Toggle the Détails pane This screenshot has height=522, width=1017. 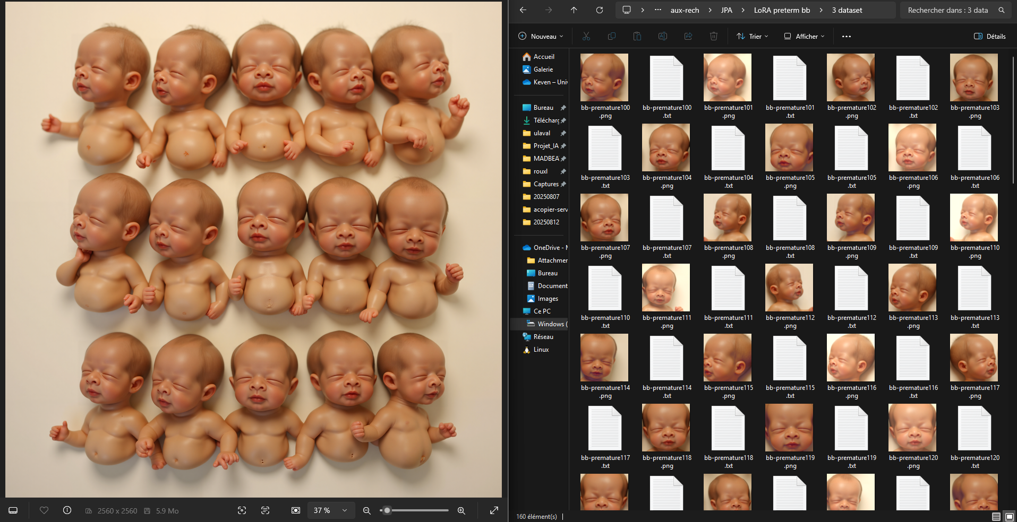pos(989,37)
